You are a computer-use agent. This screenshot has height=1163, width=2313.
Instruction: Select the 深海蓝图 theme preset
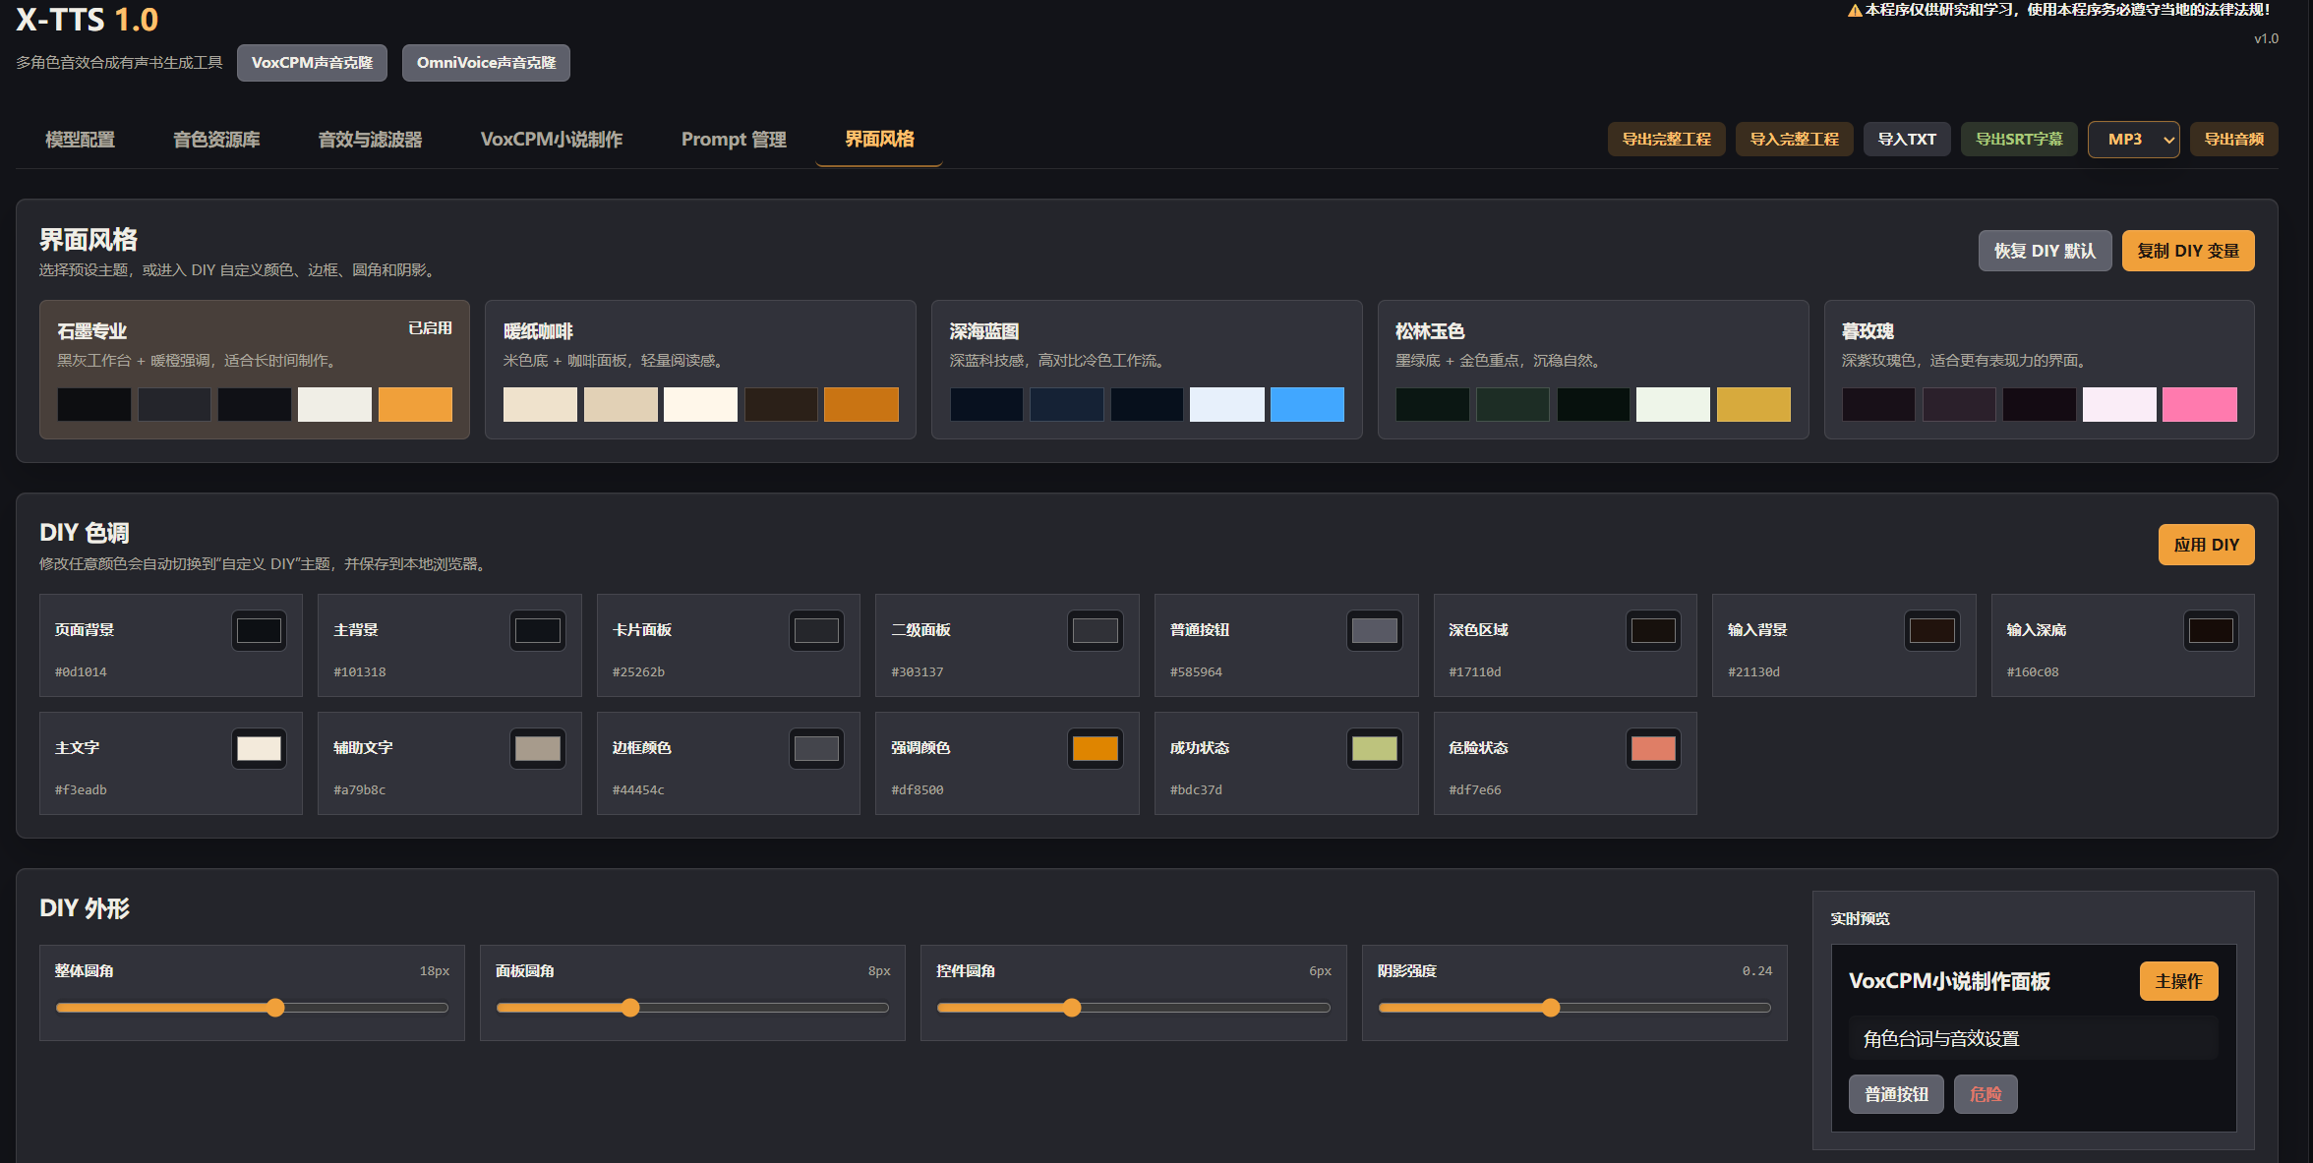click(1146, 369)
